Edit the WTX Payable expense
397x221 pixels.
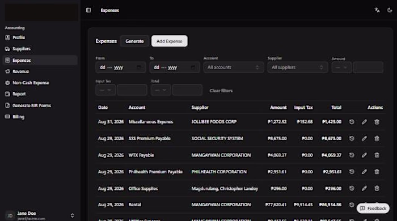[364, 155]
